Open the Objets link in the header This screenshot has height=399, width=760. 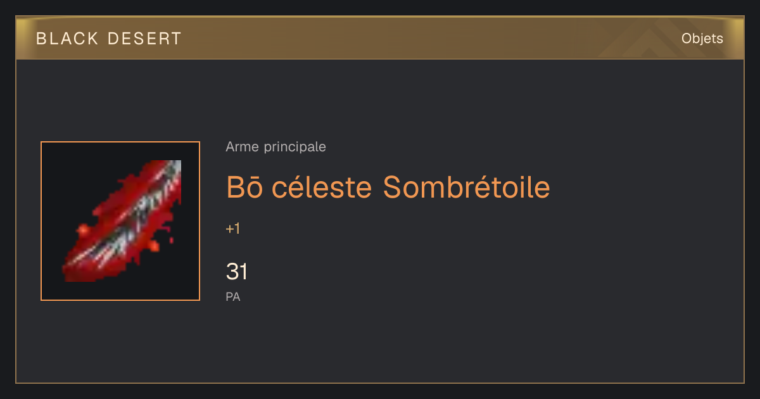coord(702,39)
